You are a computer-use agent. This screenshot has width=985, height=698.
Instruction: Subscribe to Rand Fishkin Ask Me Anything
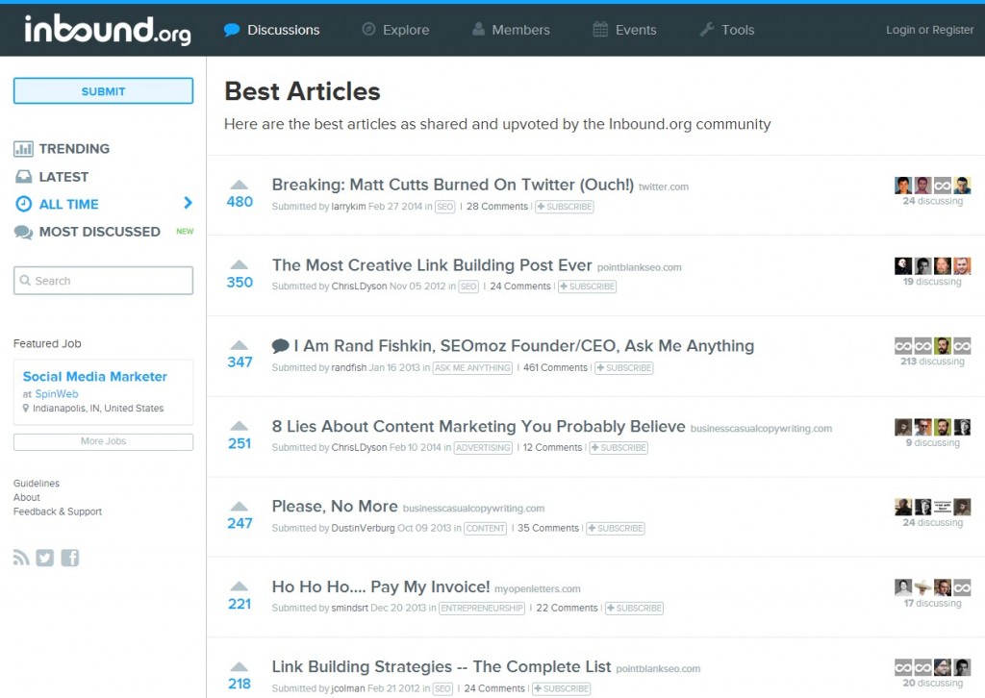[623, 368]
